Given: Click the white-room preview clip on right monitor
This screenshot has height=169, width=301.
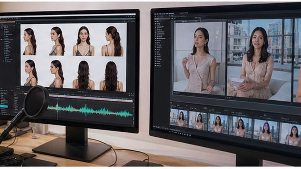Looking at the screenshot, I should pos(199,58).
